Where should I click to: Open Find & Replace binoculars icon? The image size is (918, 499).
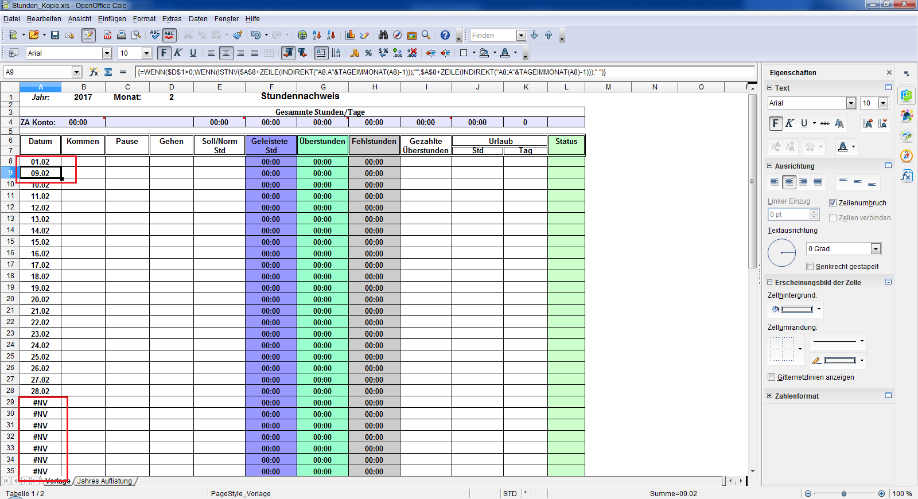(x=383, y=36)
